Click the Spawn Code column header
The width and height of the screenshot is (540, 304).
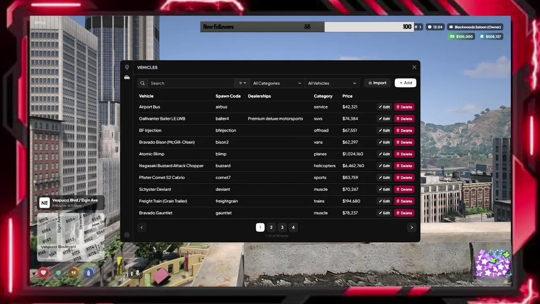pyautogui.click(x=228, y=96)
